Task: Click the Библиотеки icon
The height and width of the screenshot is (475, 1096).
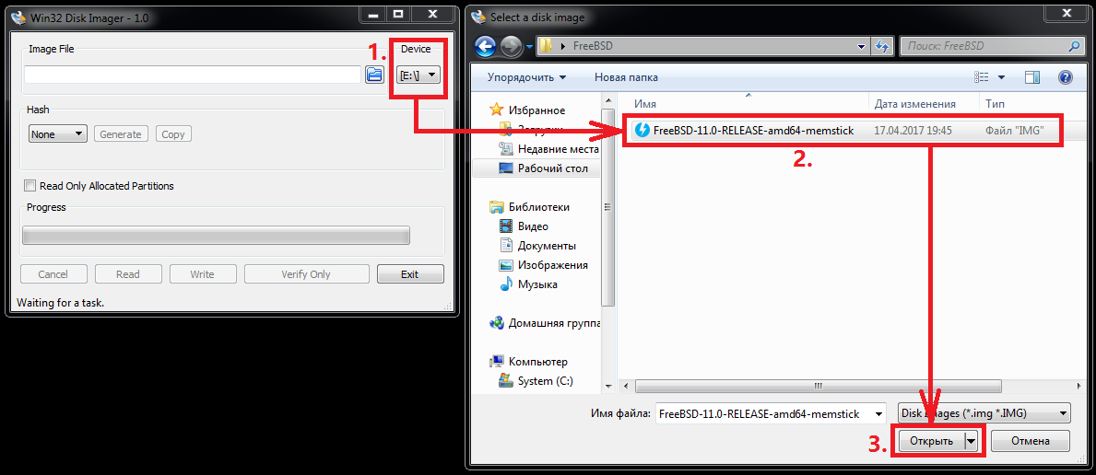Action: point(497,207)
